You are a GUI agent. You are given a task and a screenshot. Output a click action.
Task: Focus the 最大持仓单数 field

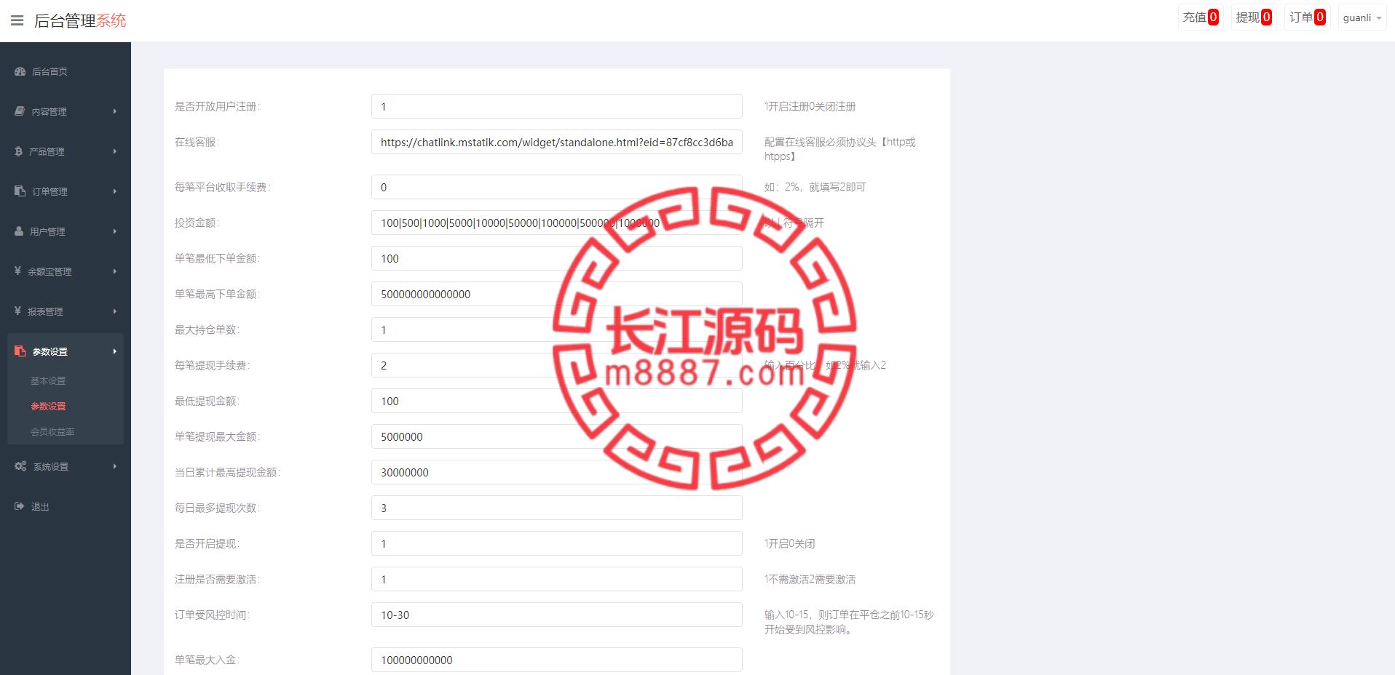(x=557, y=329)
